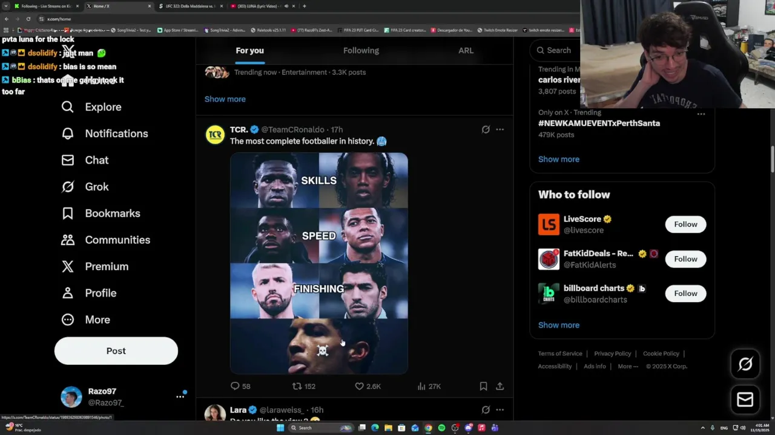This screenshot has height=435, width=775.
Task: Go back in browser
Action: (x=6, y=19)
